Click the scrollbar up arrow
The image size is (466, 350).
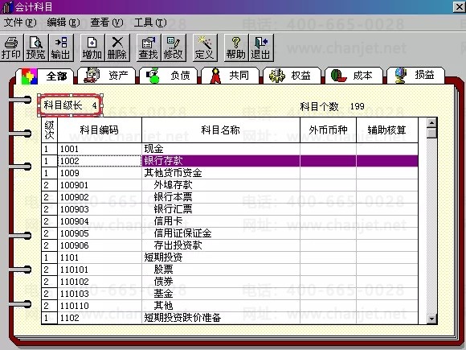(431, 122)
